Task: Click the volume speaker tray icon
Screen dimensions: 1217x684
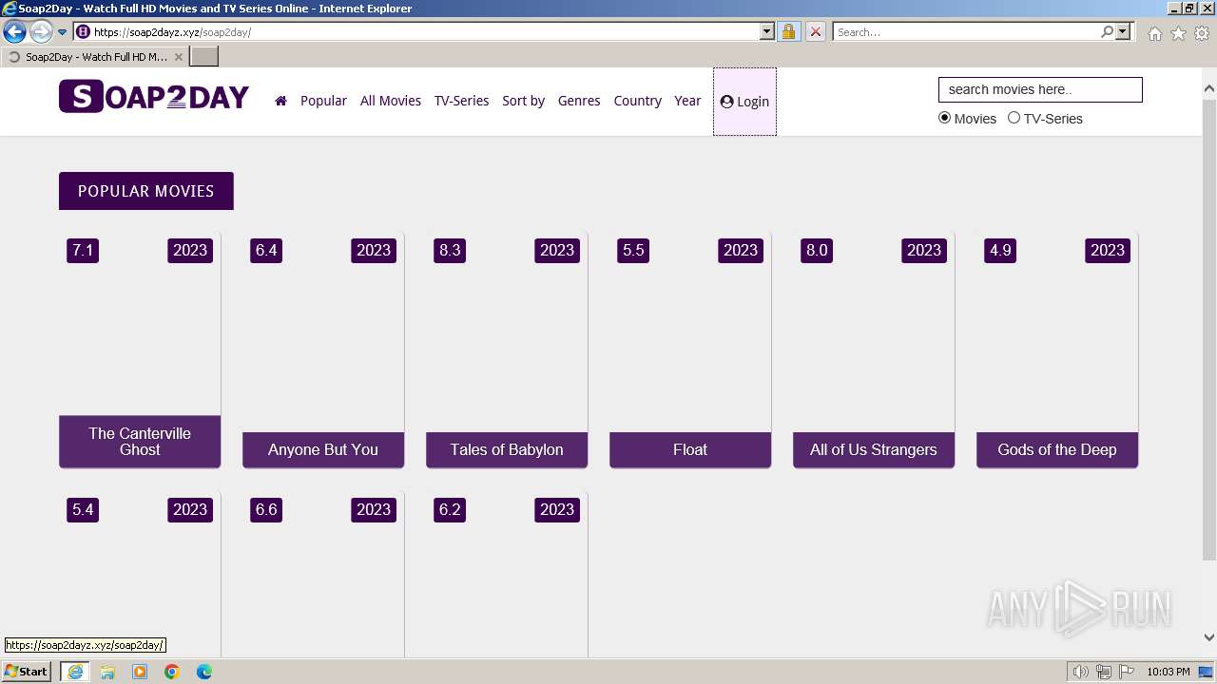Action: [x=1081, y=672]
